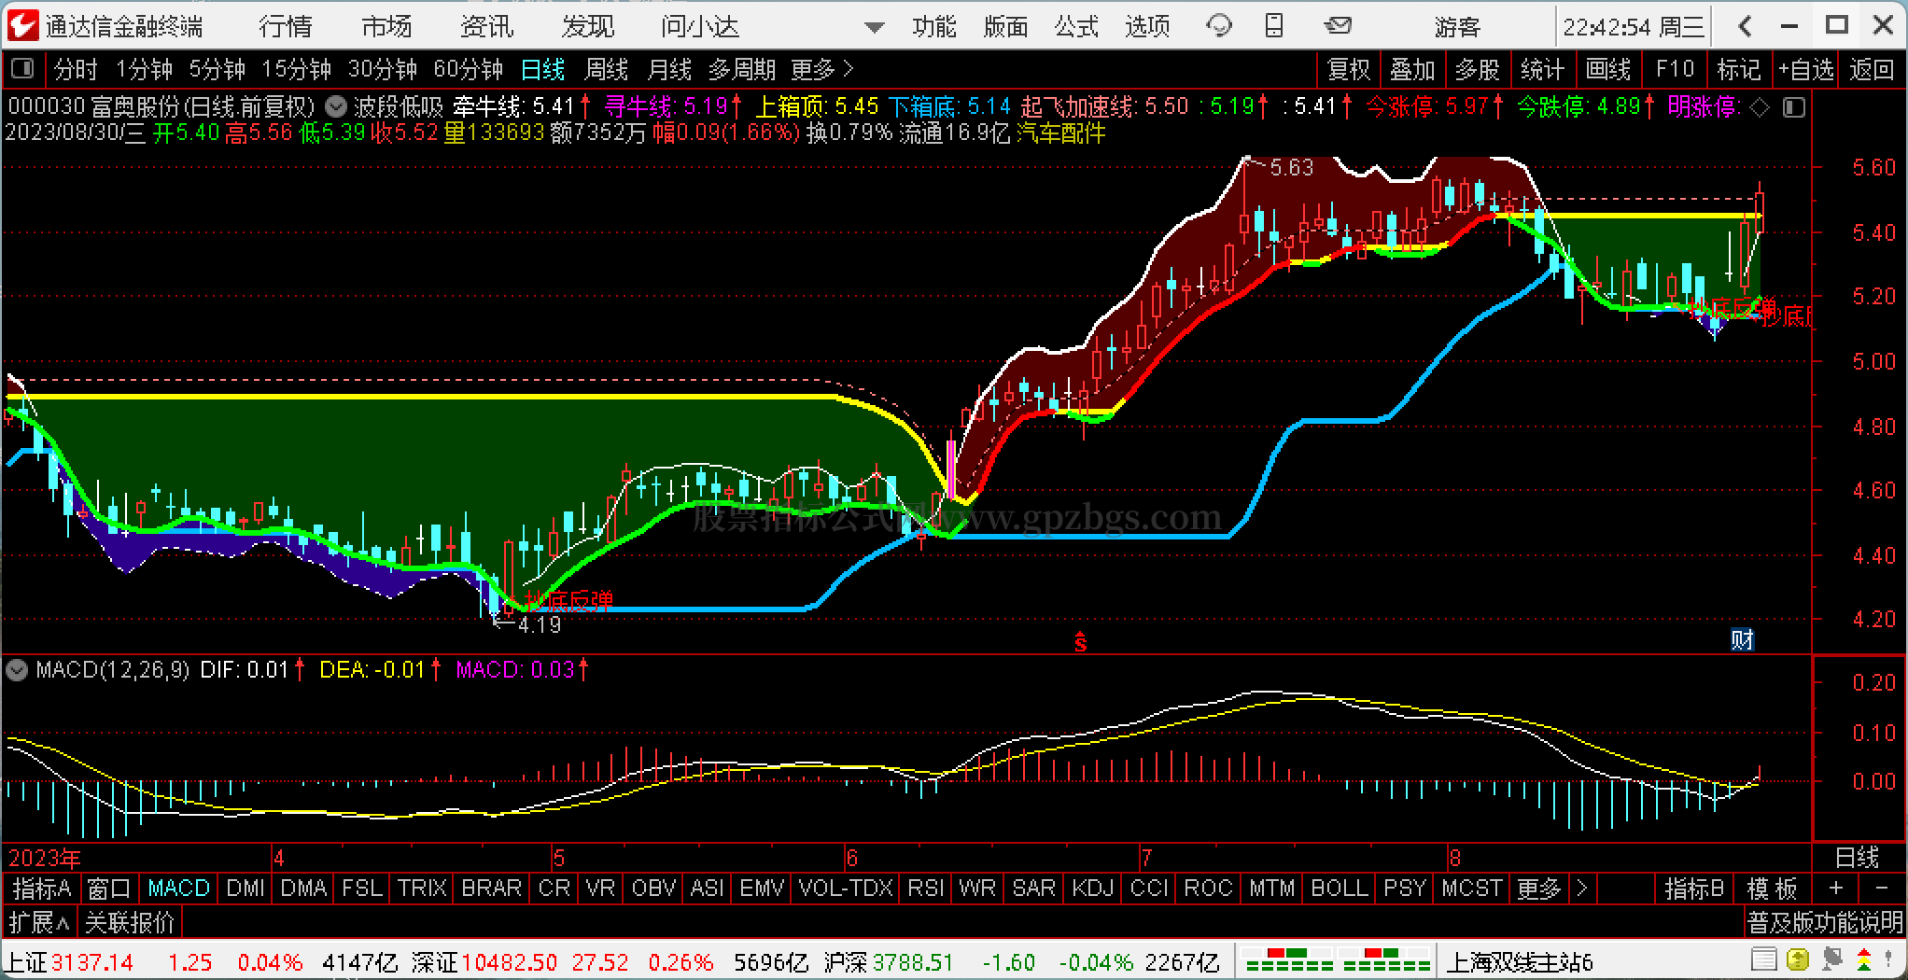Viewport: 1908px width, 980px height.
Task: Expand 更多 period options
Action: pyautogui.click(x=822, y=69)
